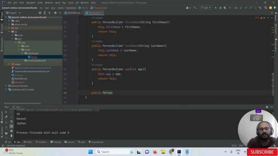Open the Refactor menu

point(49,3)
